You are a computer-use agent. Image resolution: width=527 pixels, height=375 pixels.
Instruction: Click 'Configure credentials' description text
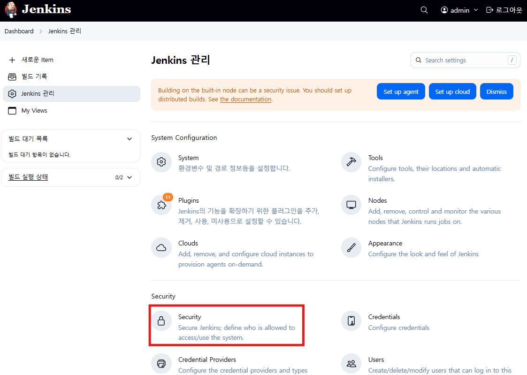click(x=398, y=328)
